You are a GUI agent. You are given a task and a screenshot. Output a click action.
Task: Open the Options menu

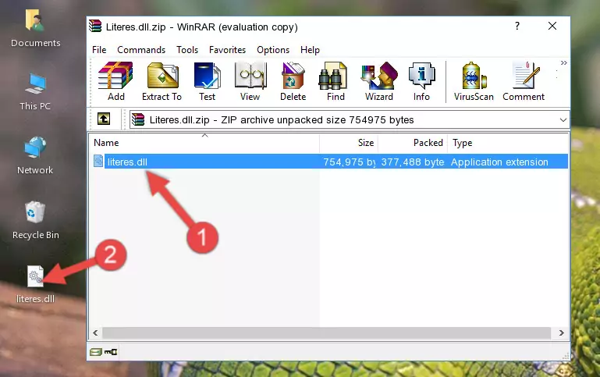273,50
